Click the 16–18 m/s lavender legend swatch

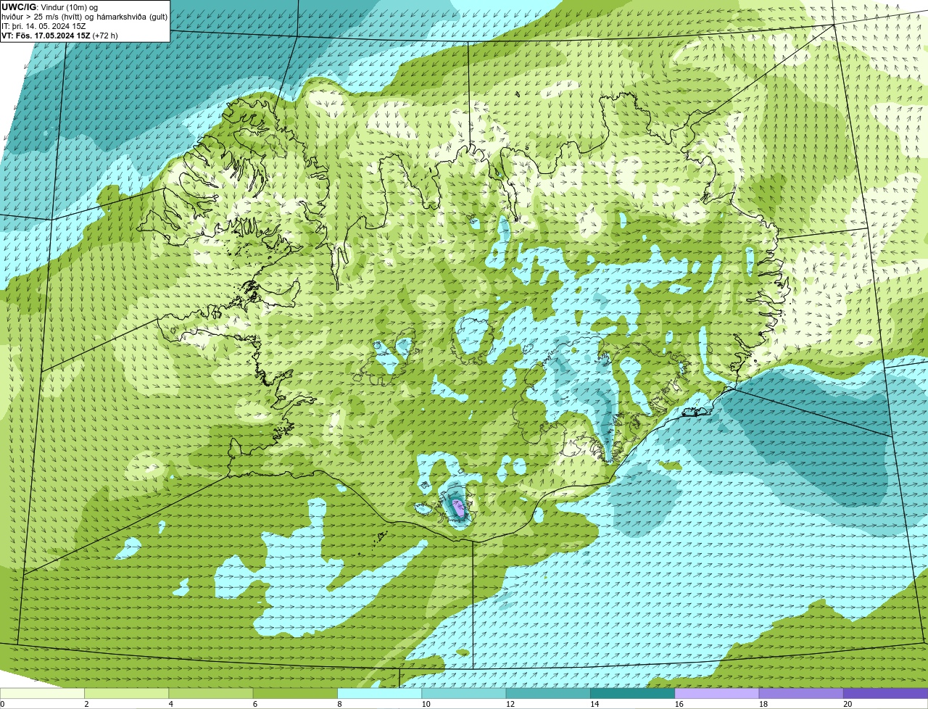click(x=717, y=694)
